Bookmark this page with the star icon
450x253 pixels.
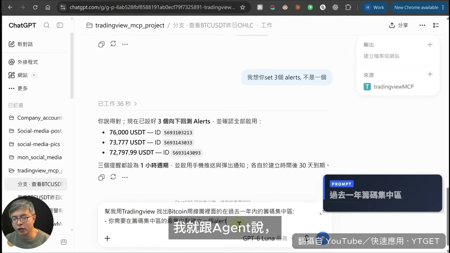(x=243, y=7)
